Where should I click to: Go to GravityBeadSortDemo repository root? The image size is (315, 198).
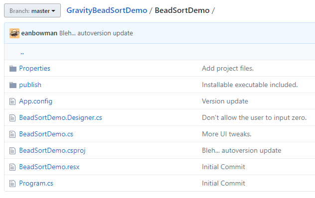[x=107, y=10]
